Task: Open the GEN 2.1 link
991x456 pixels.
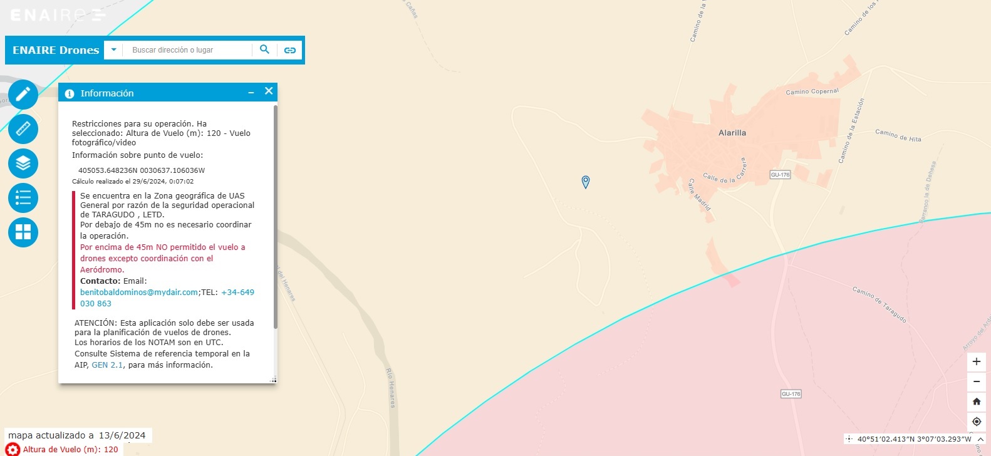Action: point(108,365)
